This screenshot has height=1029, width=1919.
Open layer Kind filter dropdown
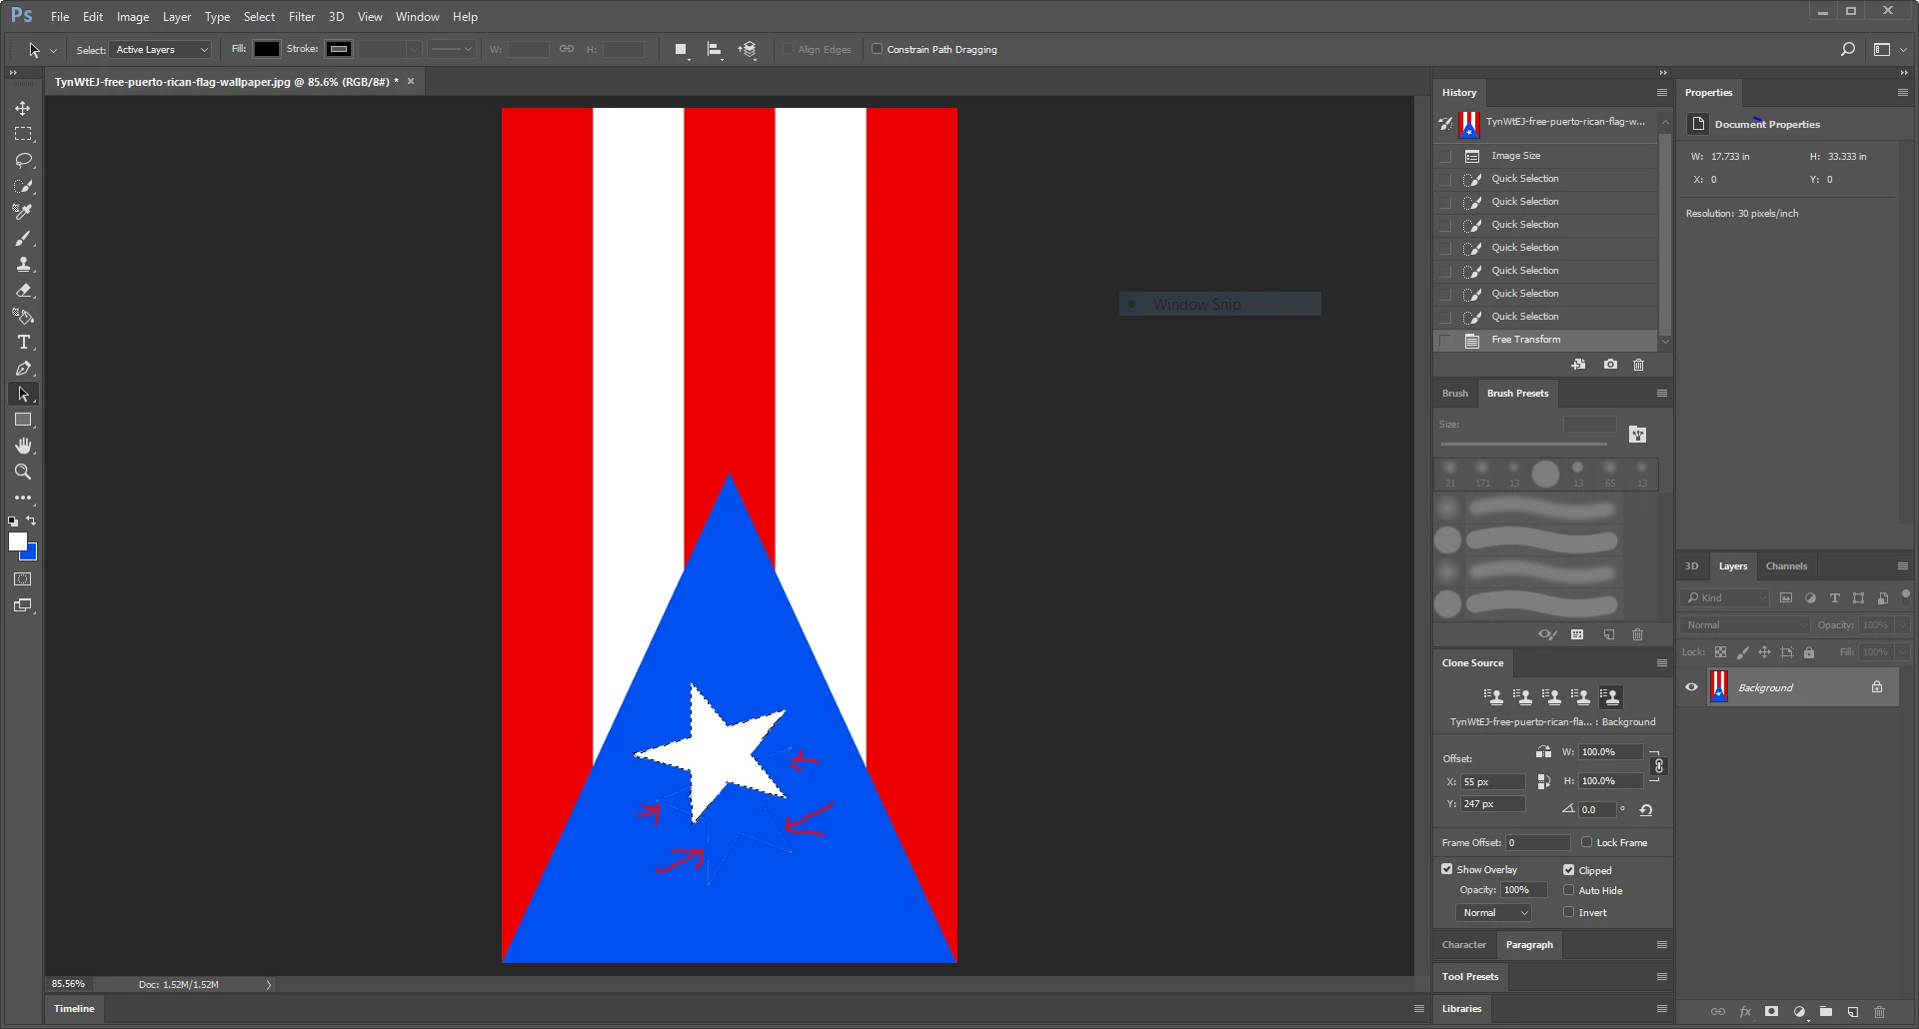[1725, 597]
